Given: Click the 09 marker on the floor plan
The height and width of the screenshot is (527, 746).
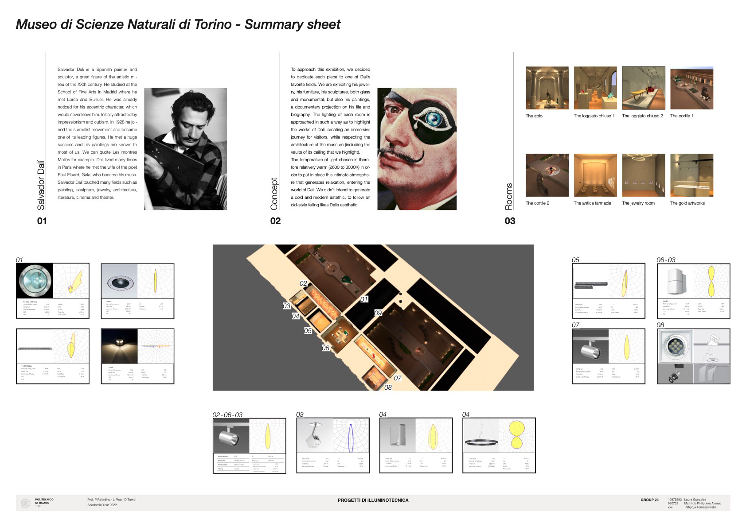Looking at the screenshot, I should 378,313.
